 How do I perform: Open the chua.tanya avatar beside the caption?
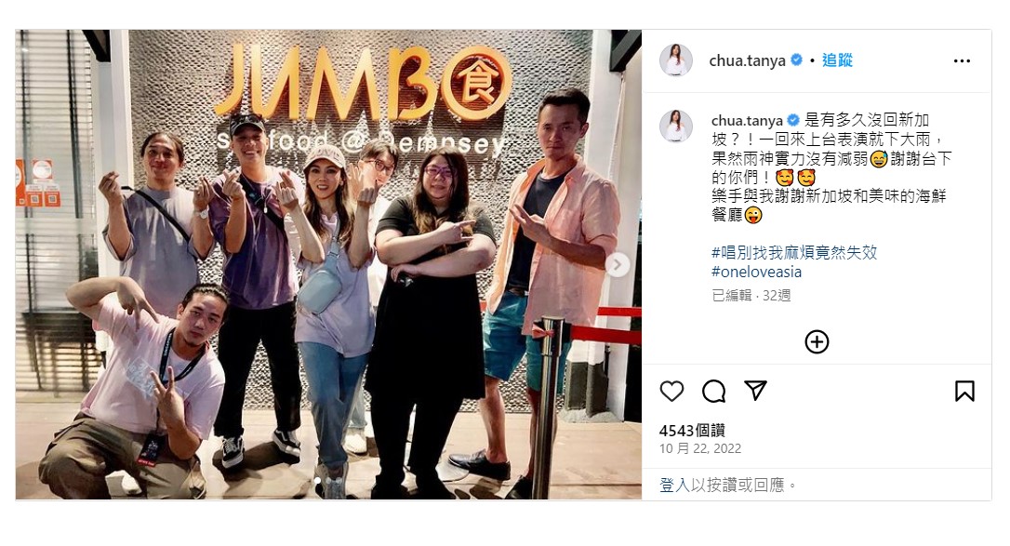click(676, 127)
